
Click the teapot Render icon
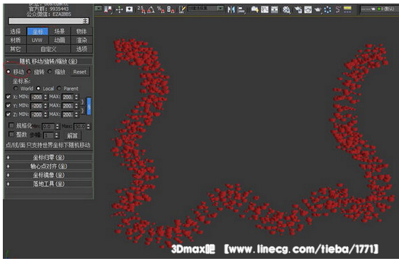(317, 10)
